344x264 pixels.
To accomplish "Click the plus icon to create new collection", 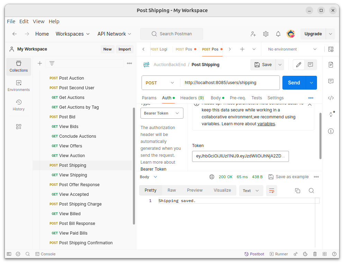I will coord(40,63).
